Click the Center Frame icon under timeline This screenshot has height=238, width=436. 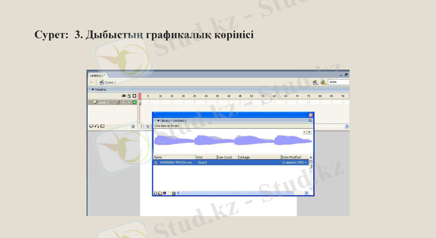(x=141, y=127)
